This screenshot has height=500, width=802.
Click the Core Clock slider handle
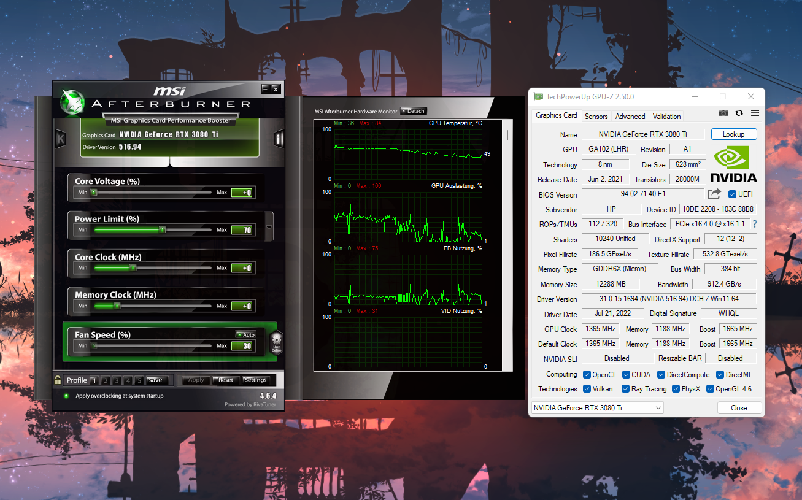point(133,268)
